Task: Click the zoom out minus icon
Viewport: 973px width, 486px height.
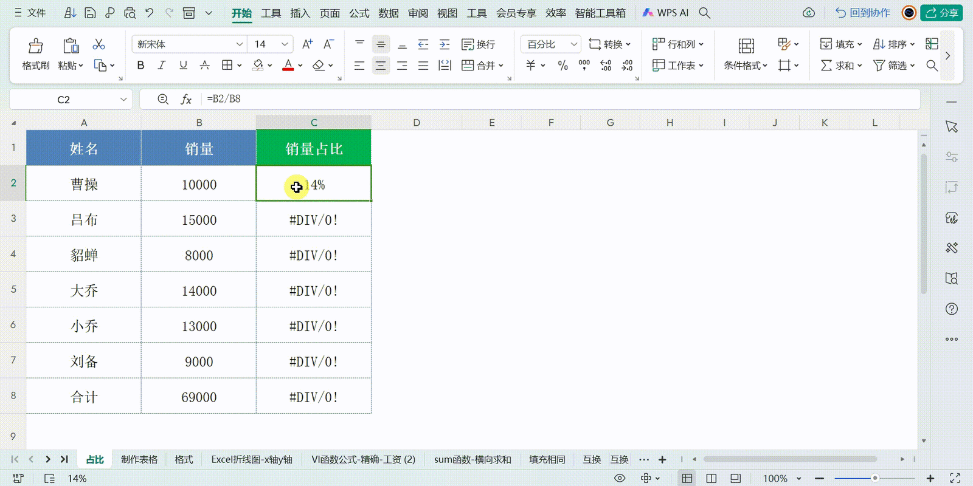Action: (819, 478)
